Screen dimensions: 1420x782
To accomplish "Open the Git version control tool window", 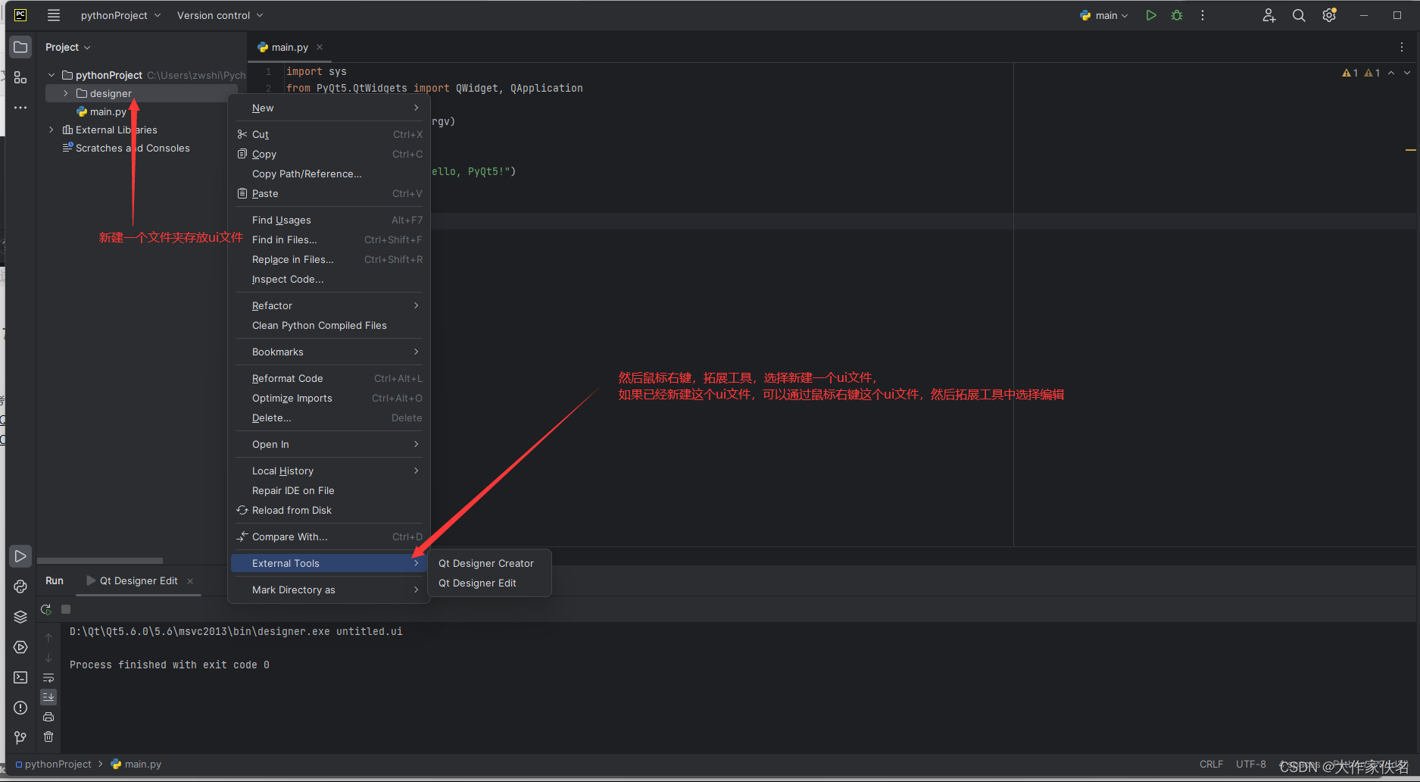I will pos(20,738).
